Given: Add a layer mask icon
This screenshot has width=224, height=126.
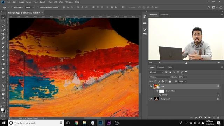Looking at the screenshot, I should pyautogui.click(x=201, y=117).
